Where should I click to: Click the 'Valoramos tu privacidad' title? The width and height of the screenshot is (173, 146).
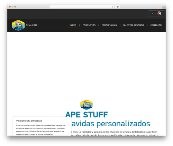tap(29, 121)
